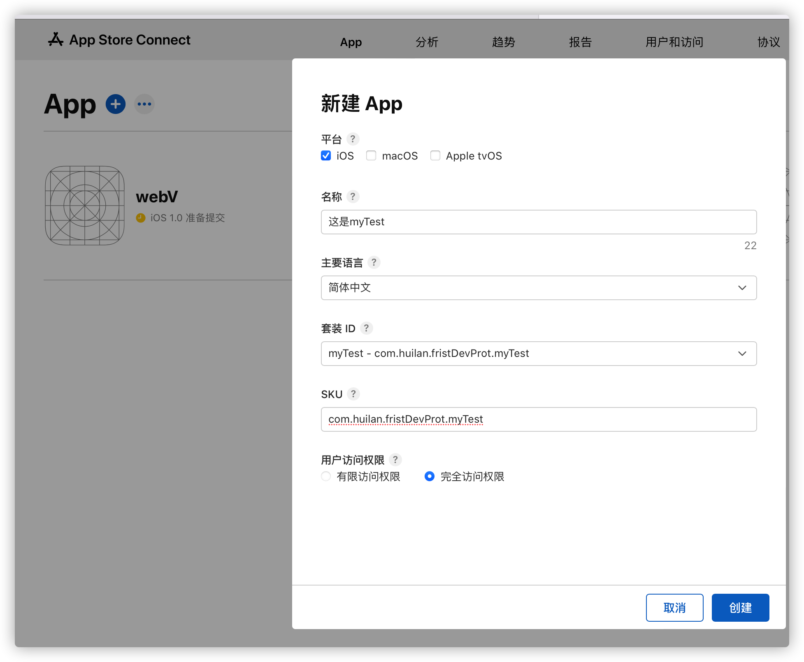Click the App Store Connect logo
This screenshot has height=662, width=804.
coord(119,40)
